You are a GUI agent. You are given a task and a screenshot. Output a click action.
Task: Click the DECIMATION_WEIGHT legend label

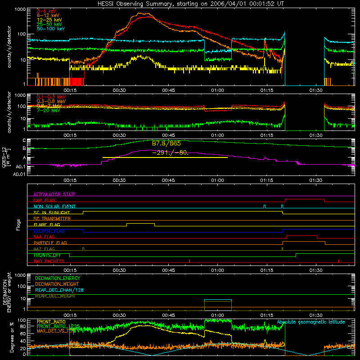point(57,284)
